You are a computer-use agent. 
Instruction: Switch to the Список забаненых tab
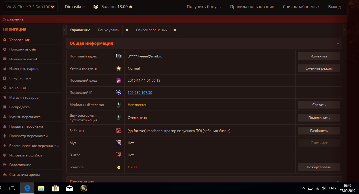pyautogui.click(x=152, y=30)
